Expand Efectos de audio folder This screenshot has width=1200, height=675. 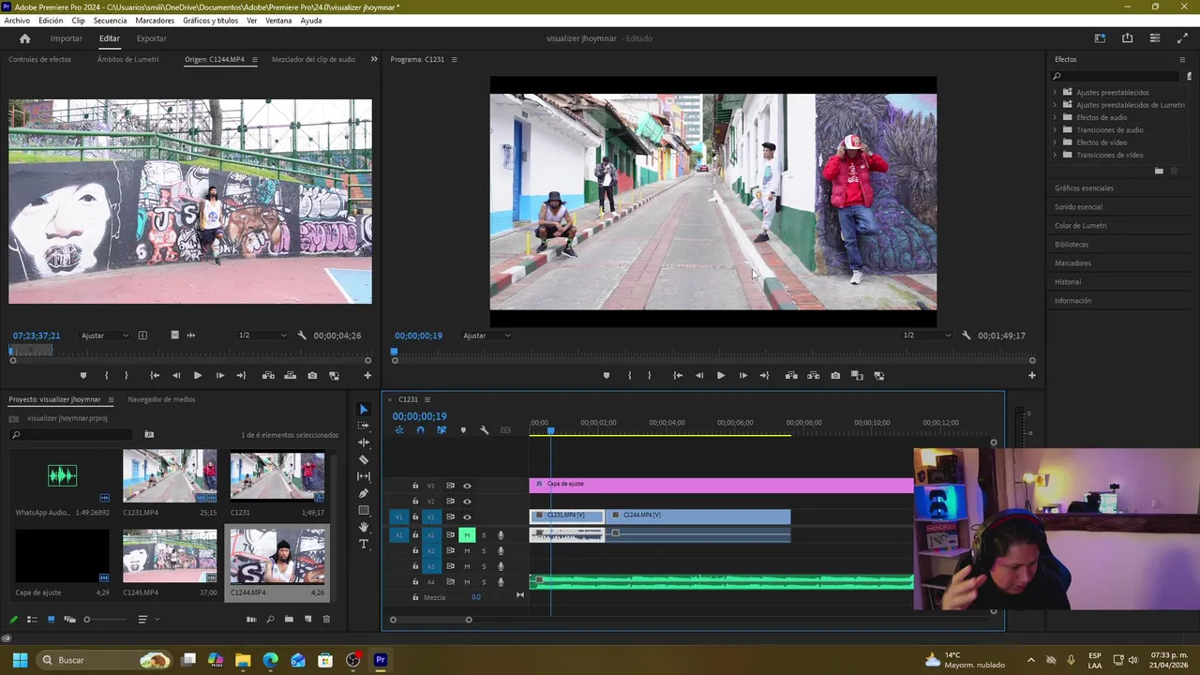point(1055,117)
